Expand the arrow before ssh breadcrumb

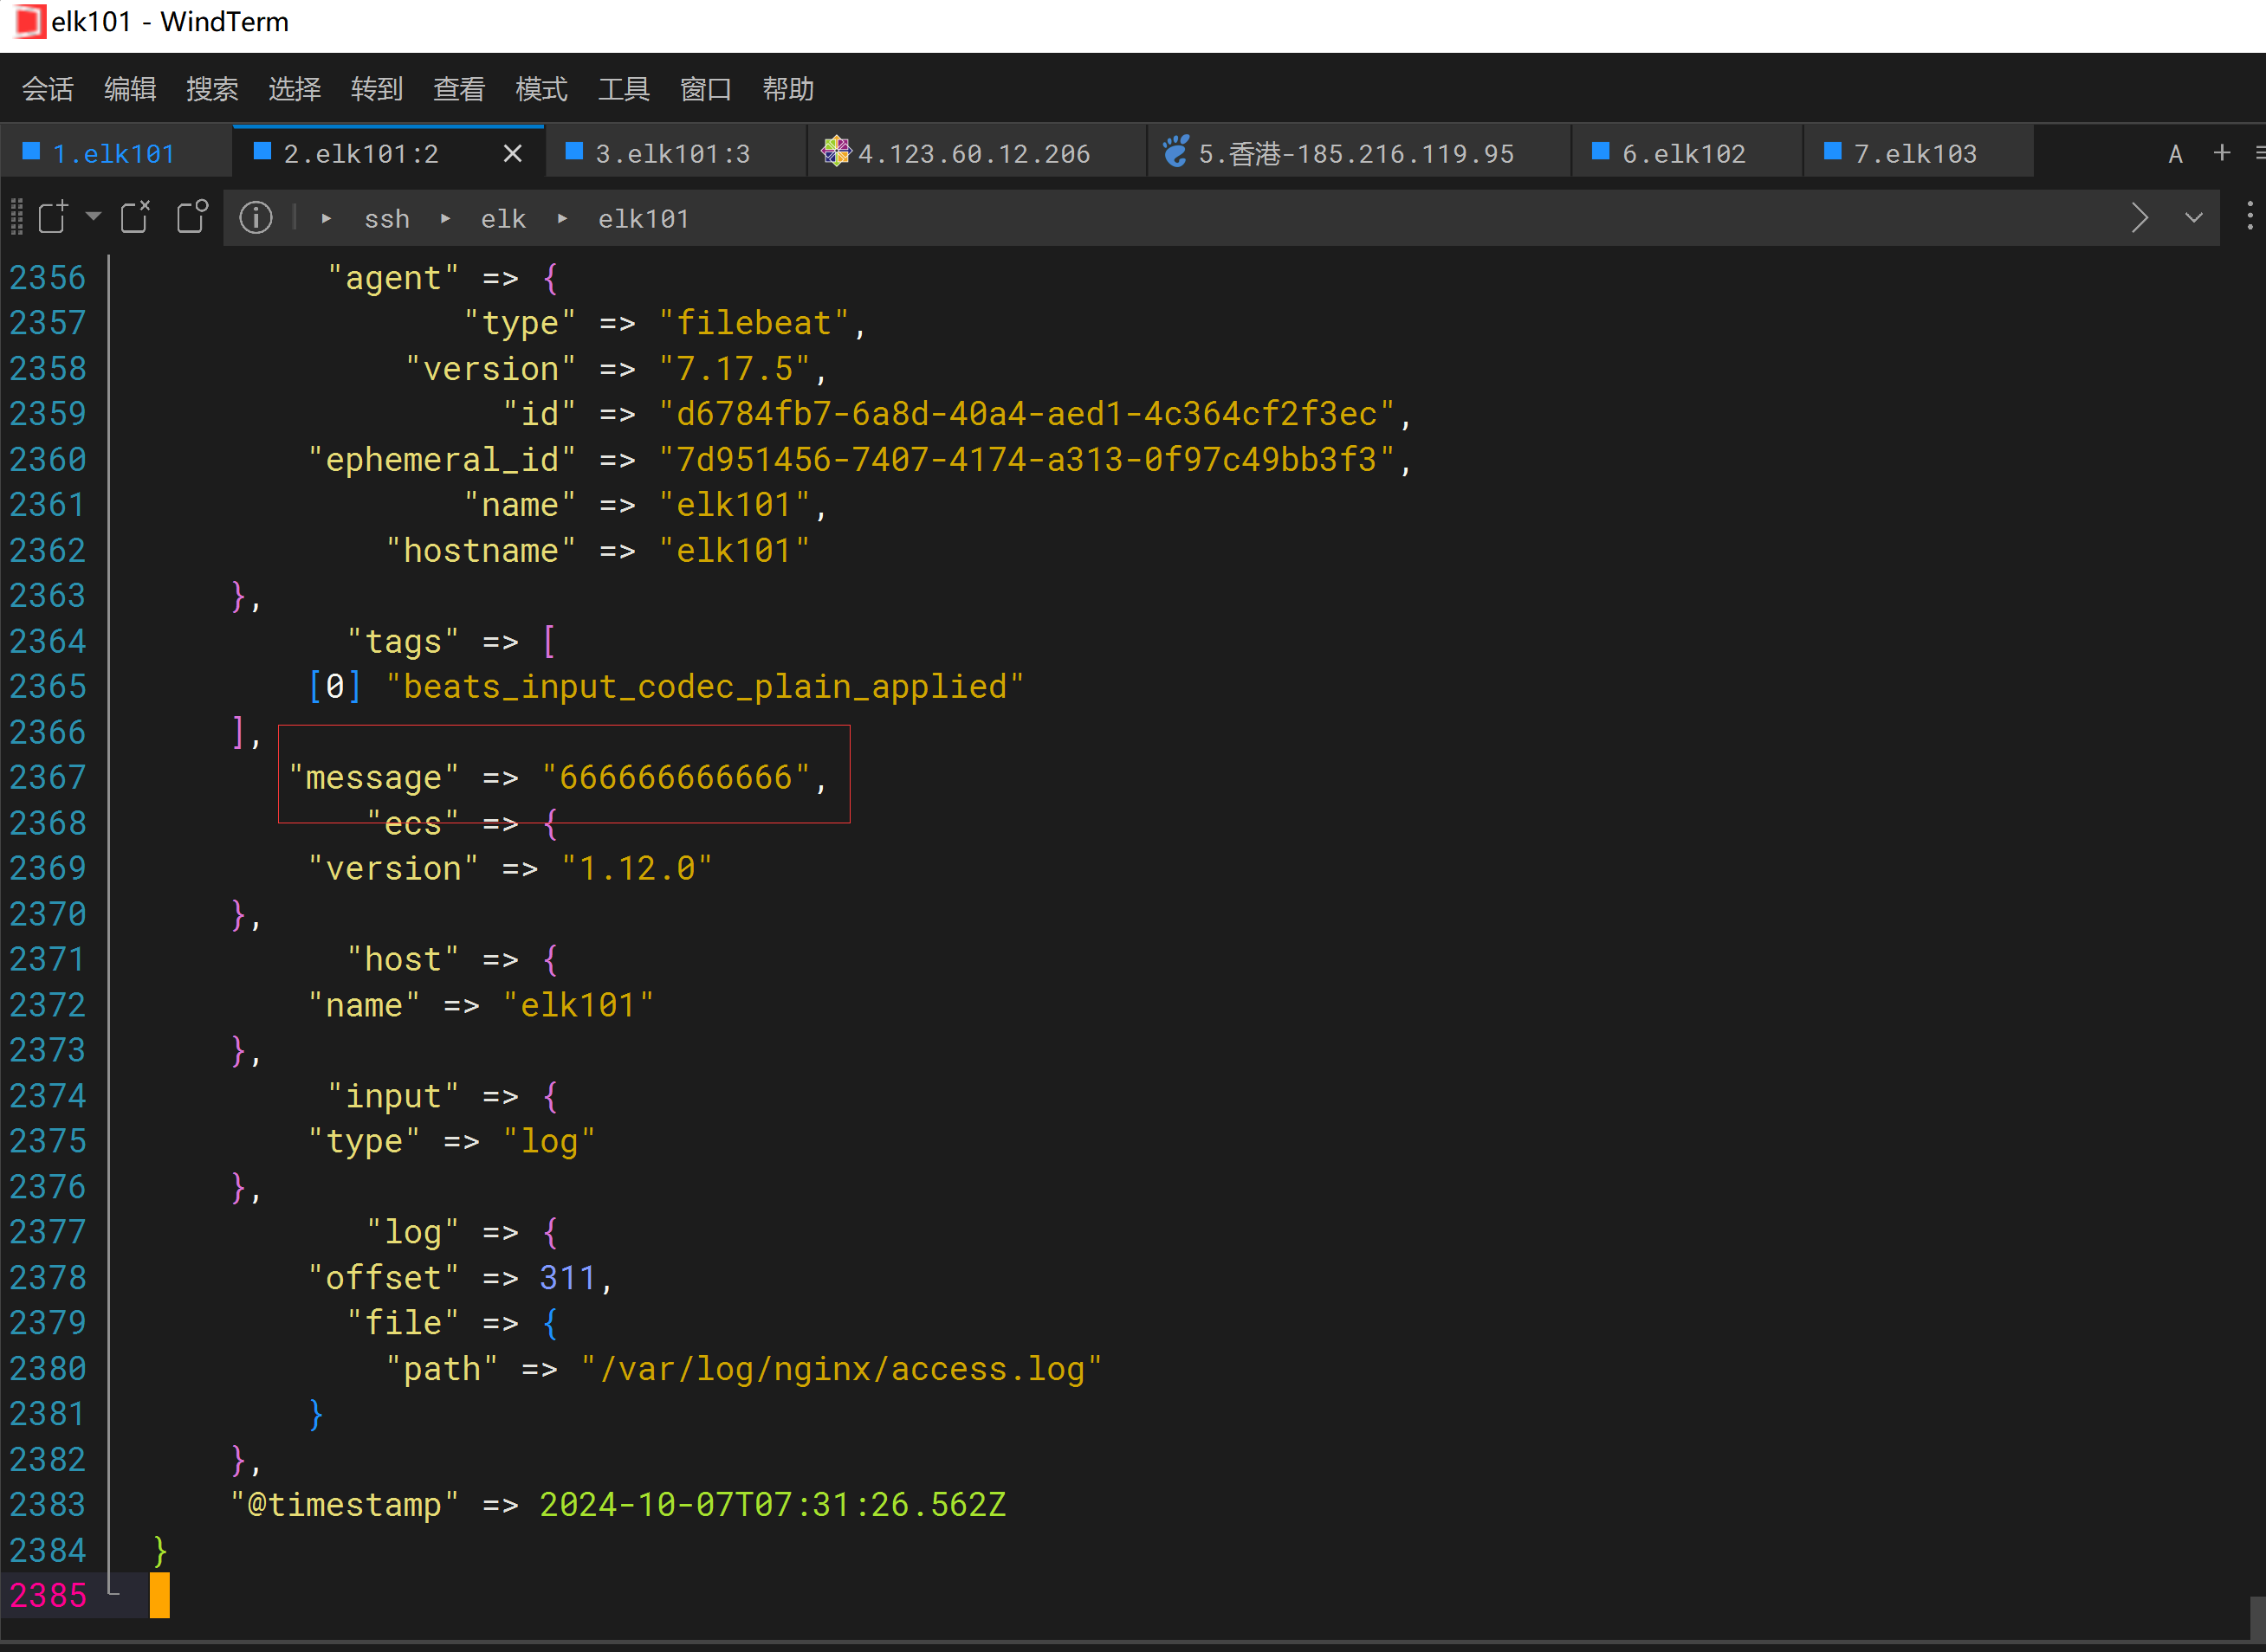[x=327, y=218]
